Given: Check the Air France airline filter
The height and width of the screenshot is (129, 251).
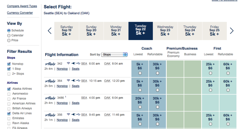Looking at the screenshot, I should [x=9, y=99].
